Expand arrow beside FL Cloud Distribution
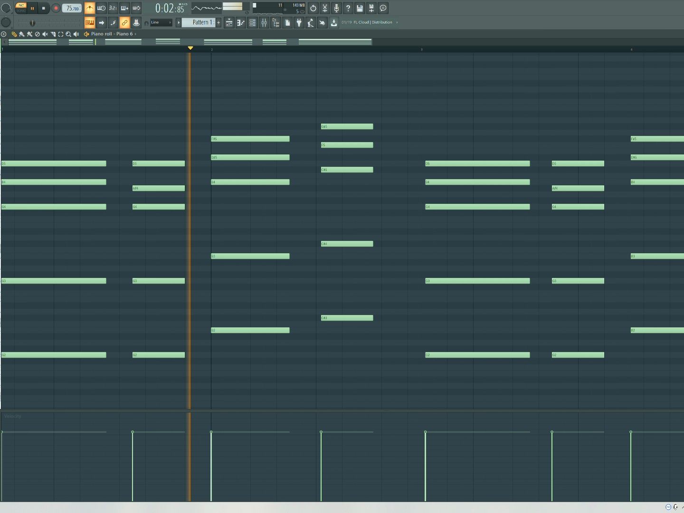Image resolution: width=684 pixels, height=513 pixels. click(397, 22)
